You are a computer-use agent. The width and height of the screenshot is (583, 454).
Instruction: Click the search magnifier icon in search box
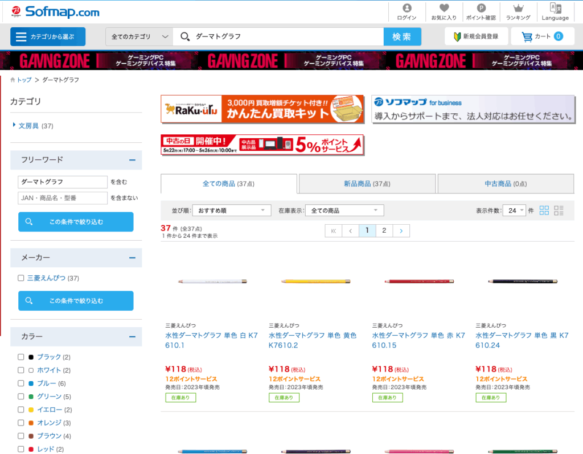tap(185, 36)
